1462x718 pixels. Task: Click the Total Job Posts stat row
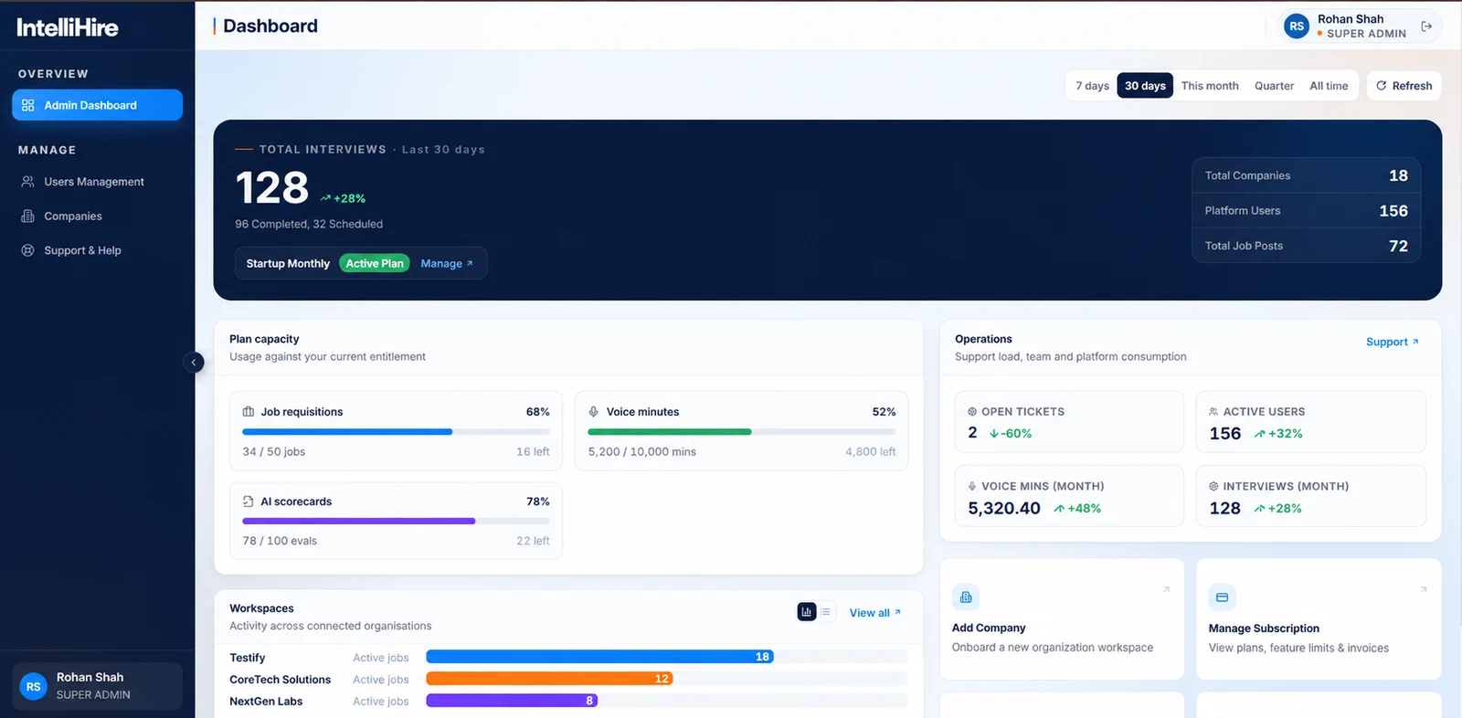(x=1306, y=246)
